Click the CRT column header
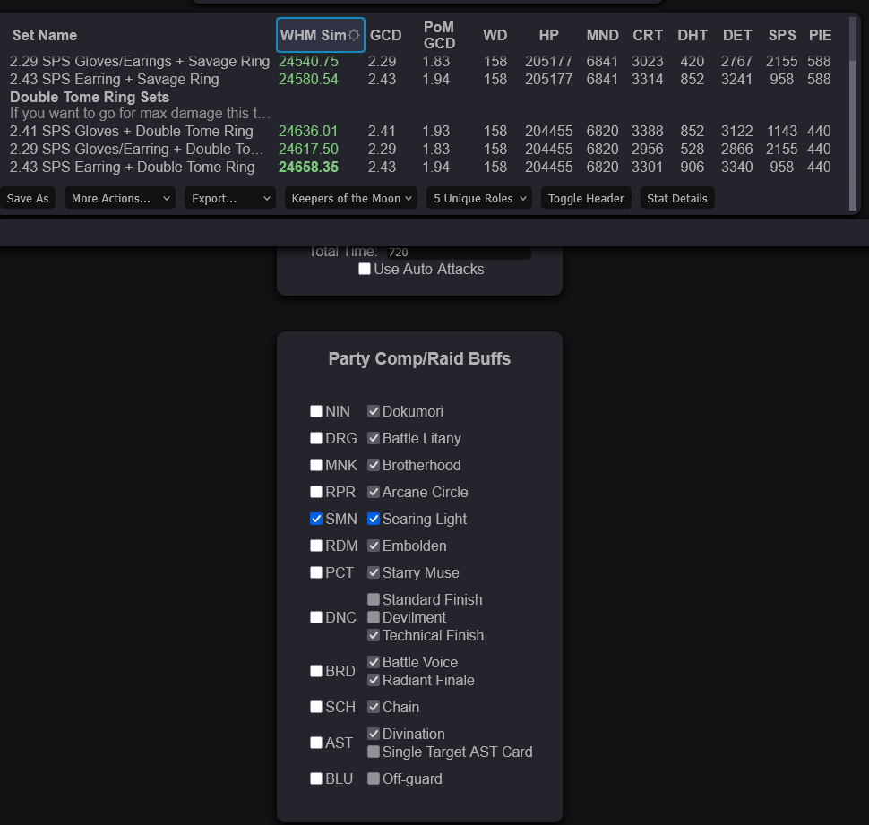The width and height of the screenshot is (869, 825). [x=648, y=35]
